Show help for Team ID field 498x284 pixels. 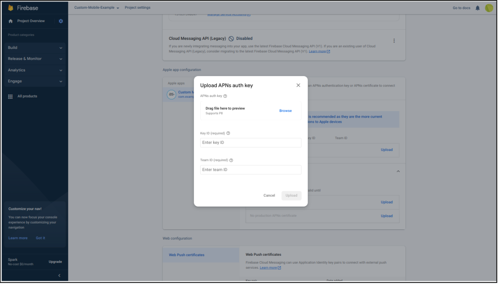(231, 160)
